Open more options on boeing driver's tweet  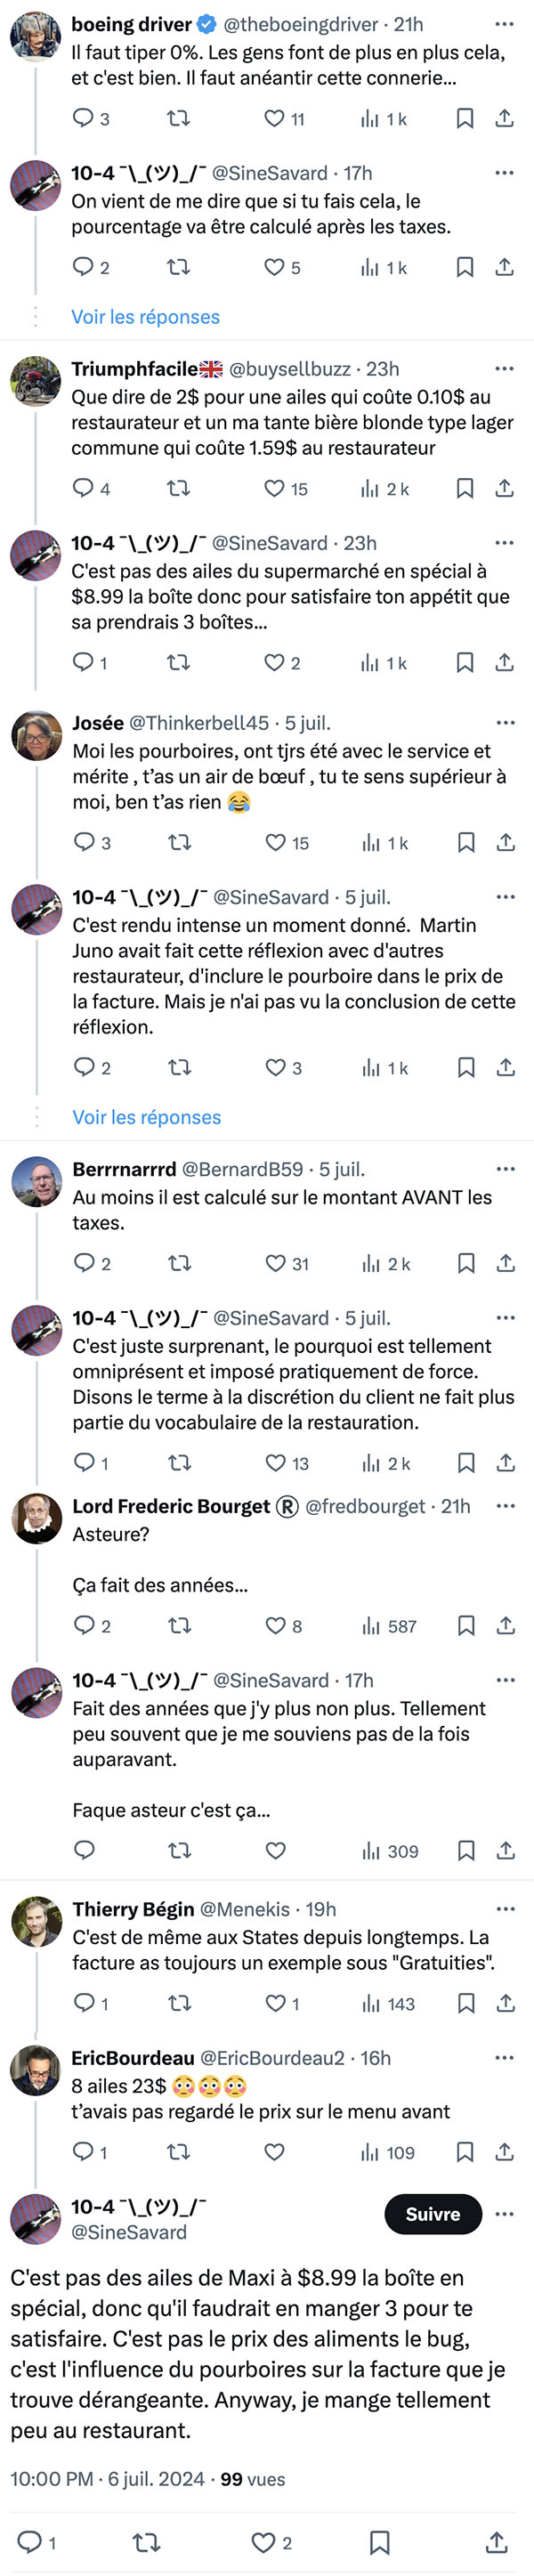pyautogui.click(x=504, y=24)
